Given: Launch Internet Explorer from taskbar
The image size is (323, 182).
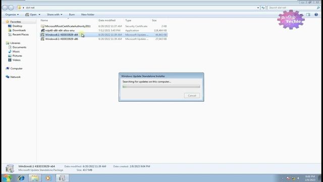Looking at the screenshot, I should [21, 178].
